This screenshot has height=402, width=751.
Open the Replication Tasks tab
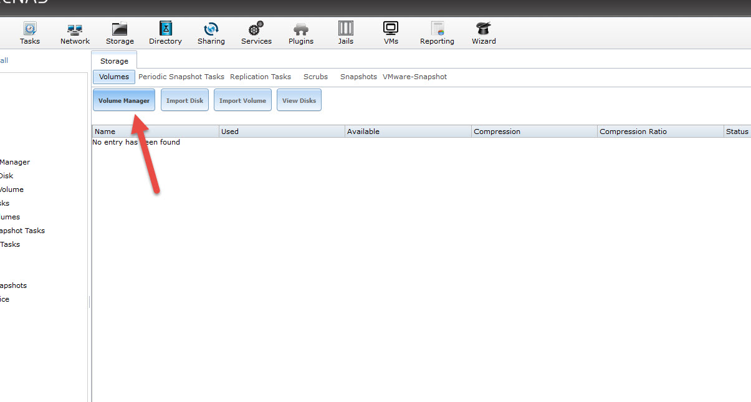pos(261,77)
